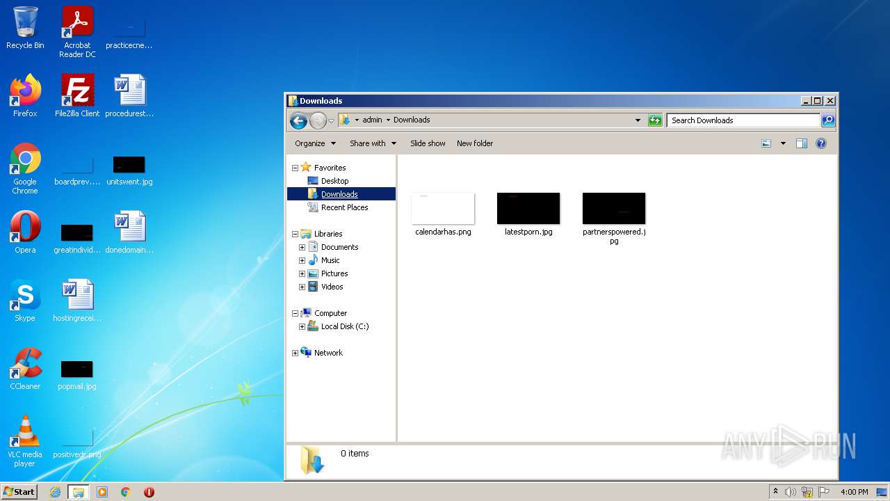Expand Local Disk (C:) node
The height and width of the screenshot is (501, 890).
pyautogui.click(x=302, y=326)
